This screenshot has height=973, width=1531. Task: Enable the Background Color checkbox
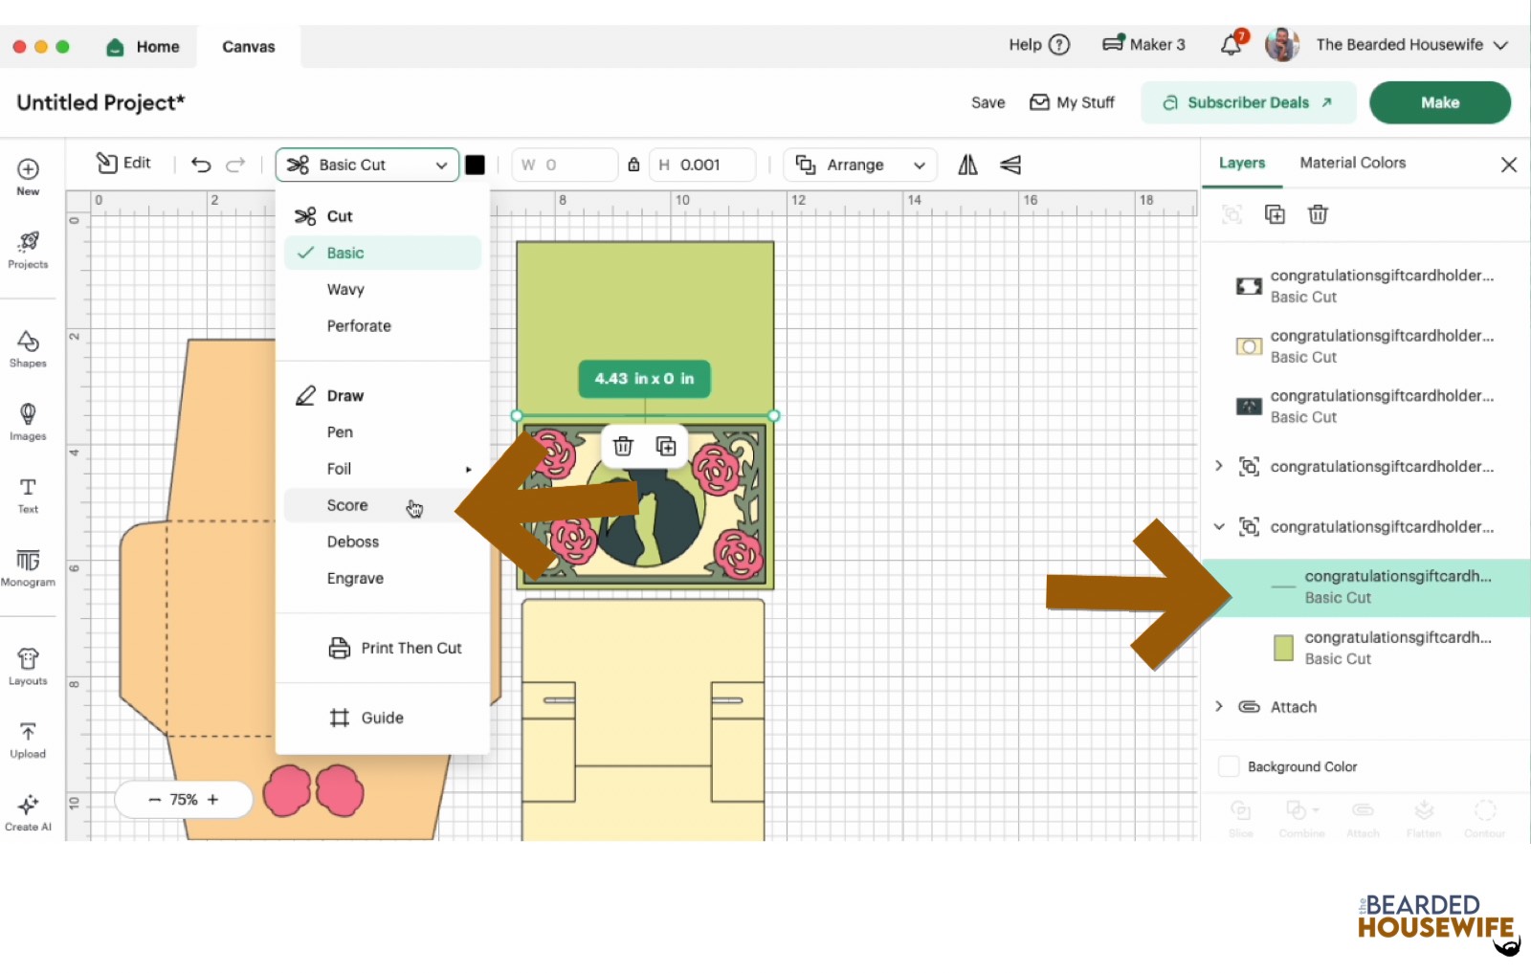1229,766
